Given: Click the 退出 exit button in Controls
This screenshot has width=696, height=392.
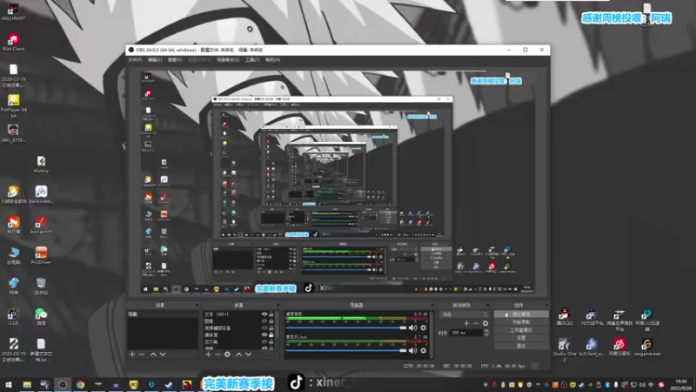Looking at the screenshot, I should pyautogui.click(x=520, y=346).
